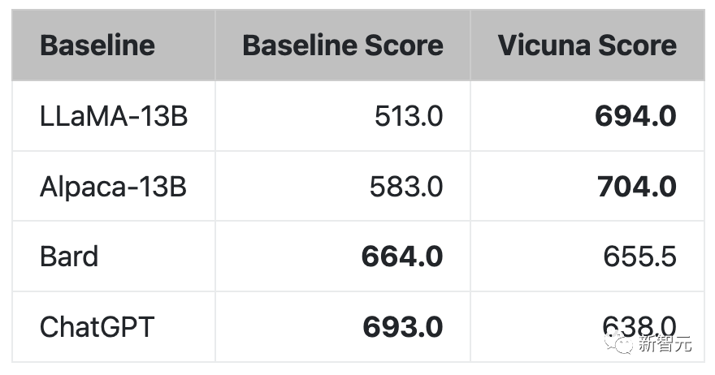Click the Baseline Score column header
This screenshot has width=715, height=375.
click(x=343, y=45)
